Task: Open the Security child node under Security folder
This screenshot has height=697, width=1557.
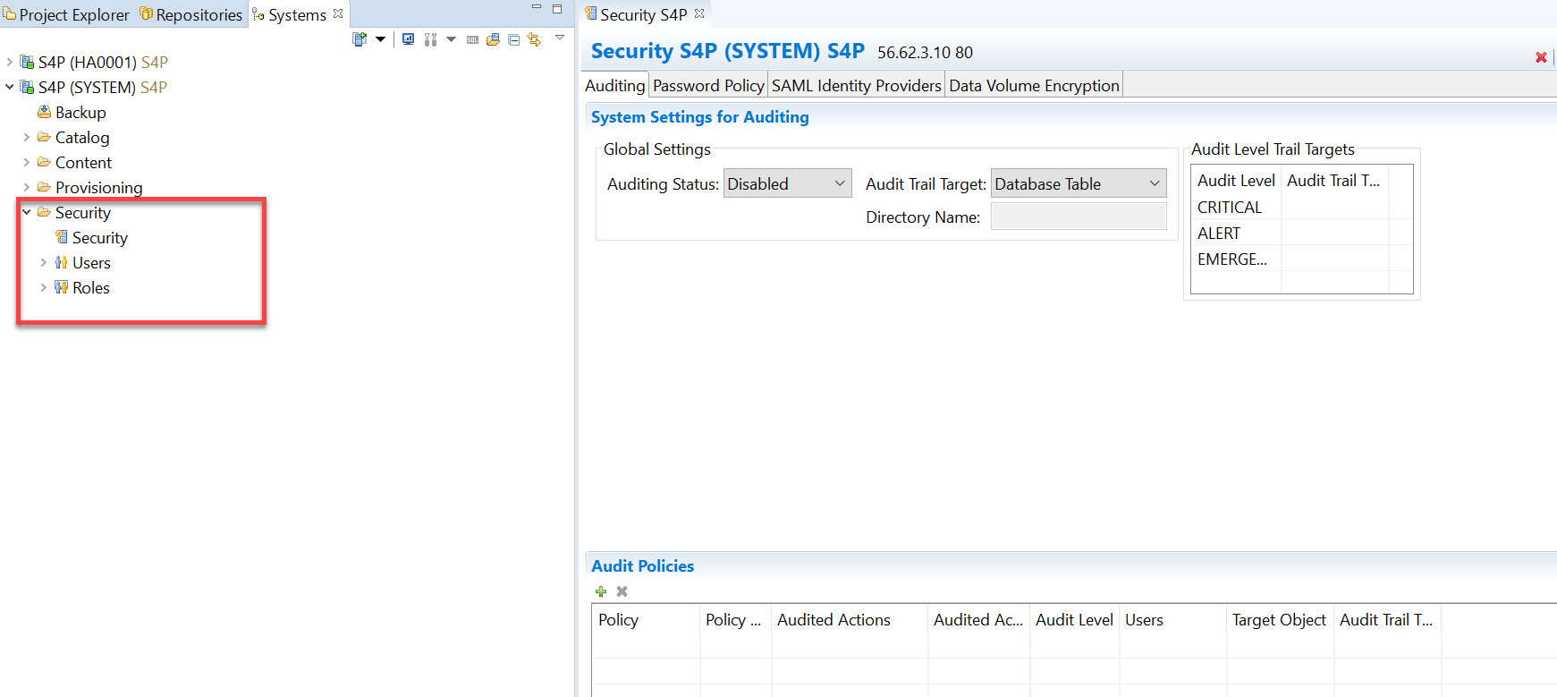Action: [91, 237]
